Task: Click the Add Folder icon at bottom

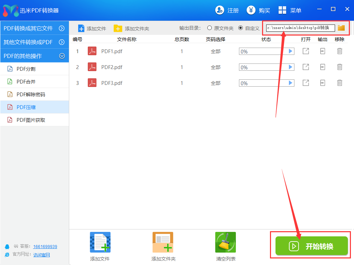Action: tap(163, 243)
